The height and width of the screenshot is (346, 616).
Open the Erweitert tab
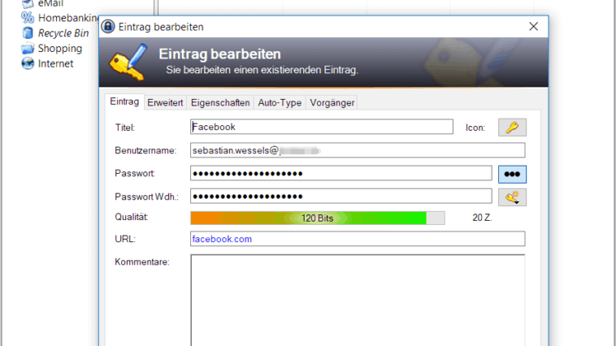tap(165, 103)
